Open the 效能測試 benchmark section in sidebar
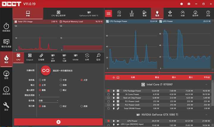This screenshot has height=127, width=214. tap(6, 27)
